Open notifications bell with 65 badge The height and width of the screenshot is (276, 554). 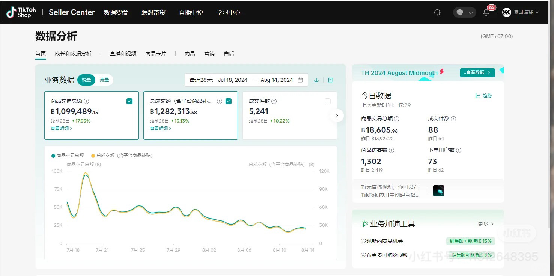pyautogui.click(x=486, y=12)
